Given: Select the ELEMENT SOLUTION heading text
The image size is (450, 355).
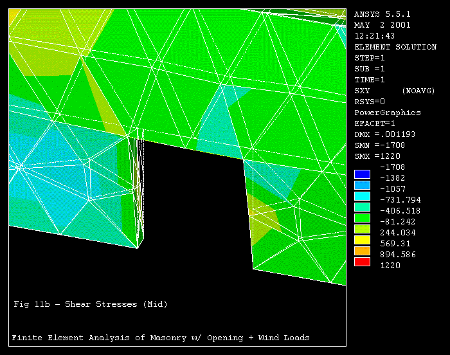Looking at the screenshot, I should (395, 47).
